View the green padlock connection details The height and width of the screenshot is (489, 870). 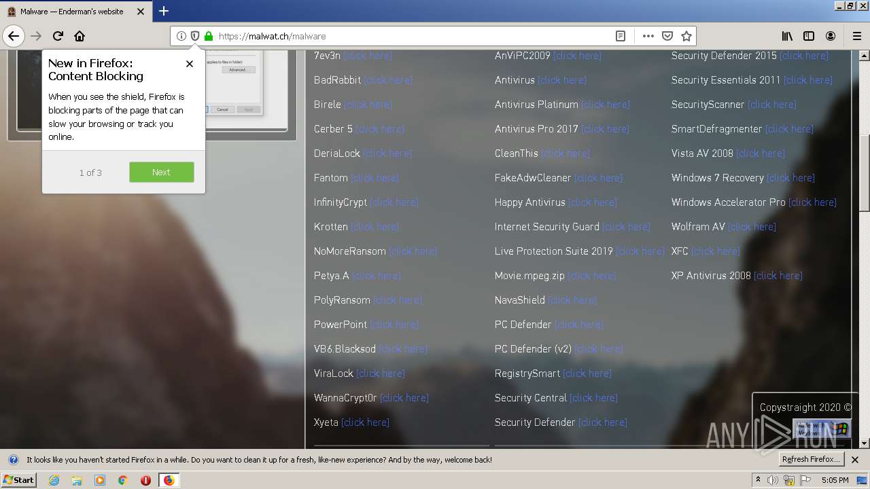(x=209, y=36)
